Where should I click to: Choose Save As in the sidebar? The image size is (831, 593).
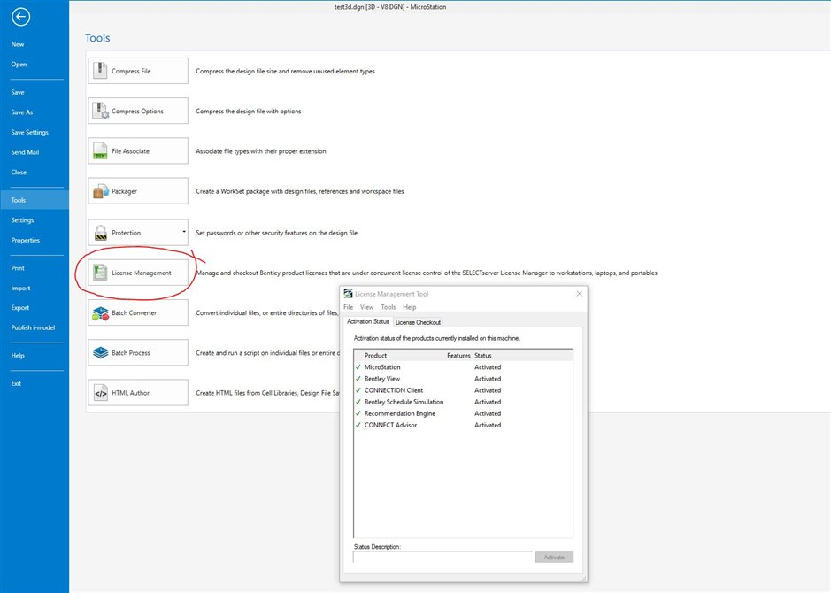(x=22, y=112)
